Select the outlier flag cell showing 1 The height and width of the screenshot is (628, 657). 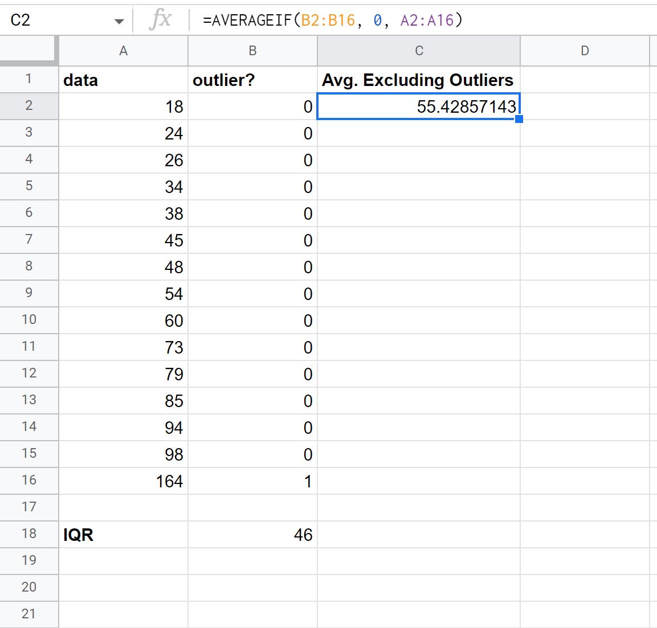point(252,481)
